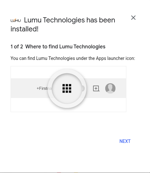Image resolution: width=150 pixels, height=173 pixels.
Task: Click "Apps launcher icon:" text
Action: click(x=115, y=58)
